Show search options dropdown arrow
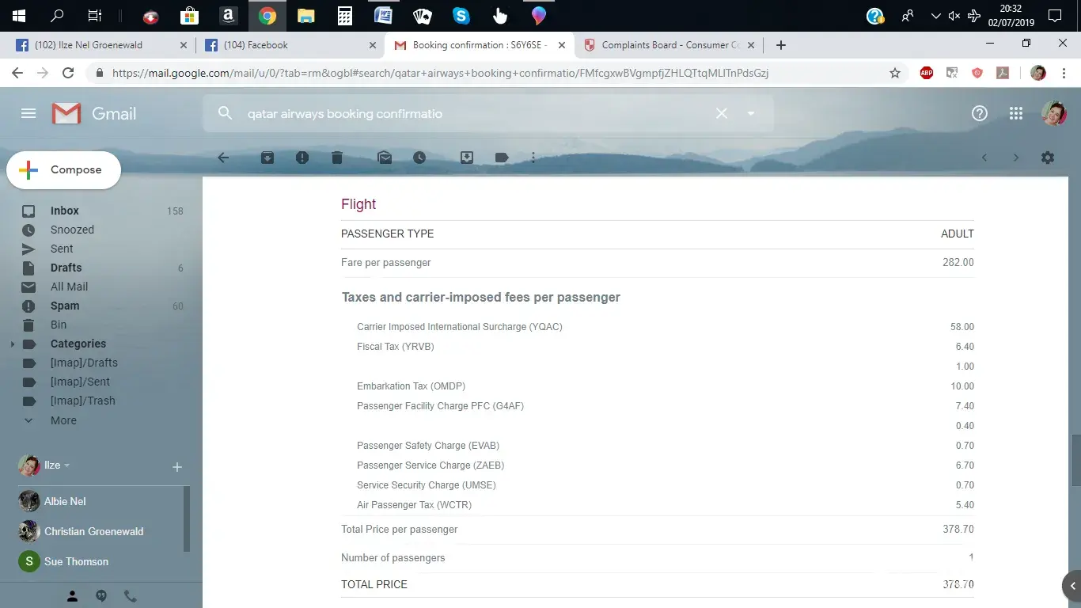Screen dimensions: 1081x608 (x=751, y=114)
